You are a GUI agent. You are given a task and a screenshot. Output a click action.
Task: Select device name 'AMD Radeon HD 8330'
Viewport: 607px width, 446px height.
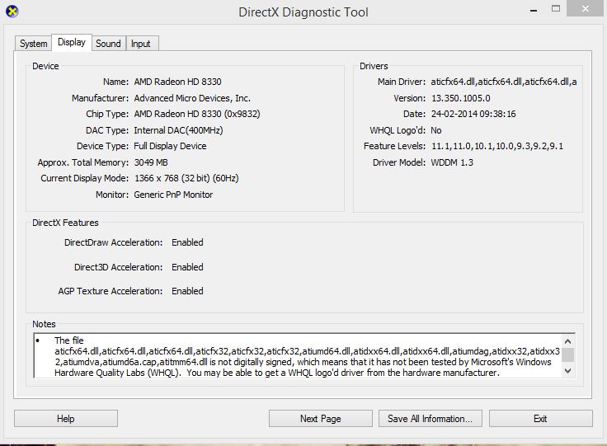[x=177, y=82]
